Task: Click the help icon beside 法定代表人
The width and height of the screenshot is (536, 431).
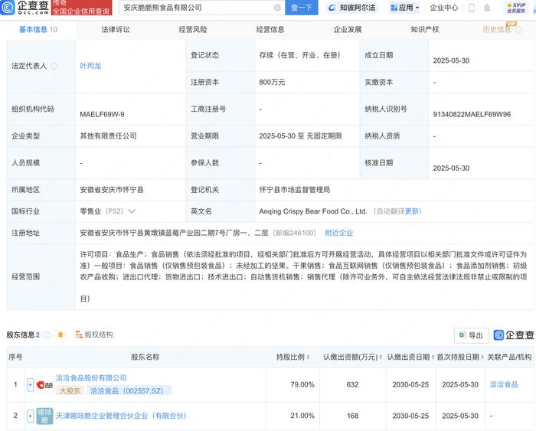Action: tap(54, 66)
